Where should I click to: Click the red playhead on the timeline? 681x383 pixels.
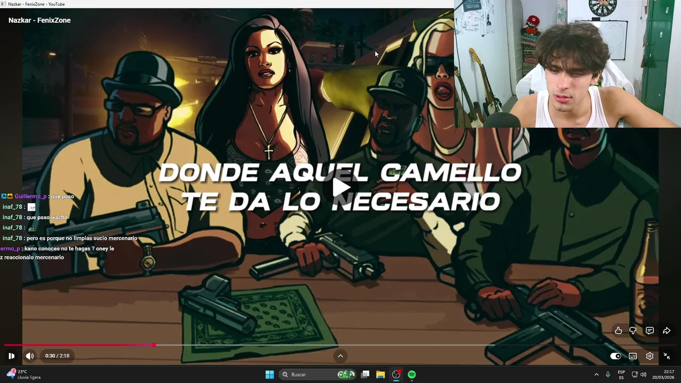click(x=154, y=345)
